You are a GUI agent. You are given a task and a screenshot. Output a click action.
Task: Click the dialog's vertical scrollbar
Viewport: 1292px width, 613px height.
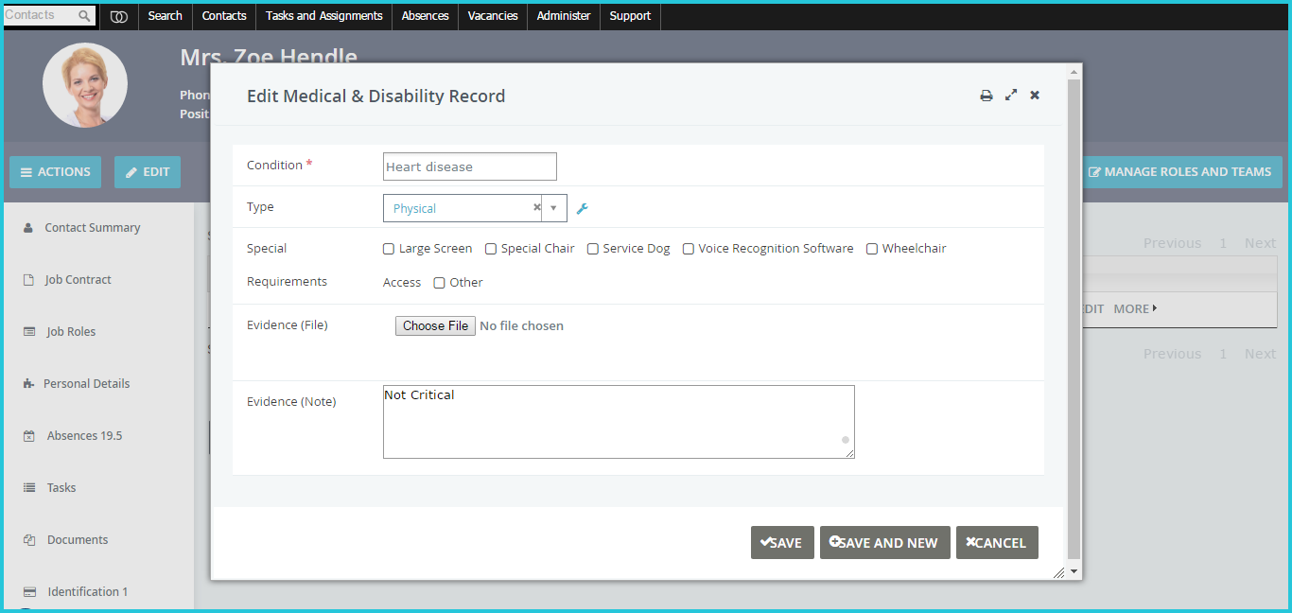pos(1073,319)
